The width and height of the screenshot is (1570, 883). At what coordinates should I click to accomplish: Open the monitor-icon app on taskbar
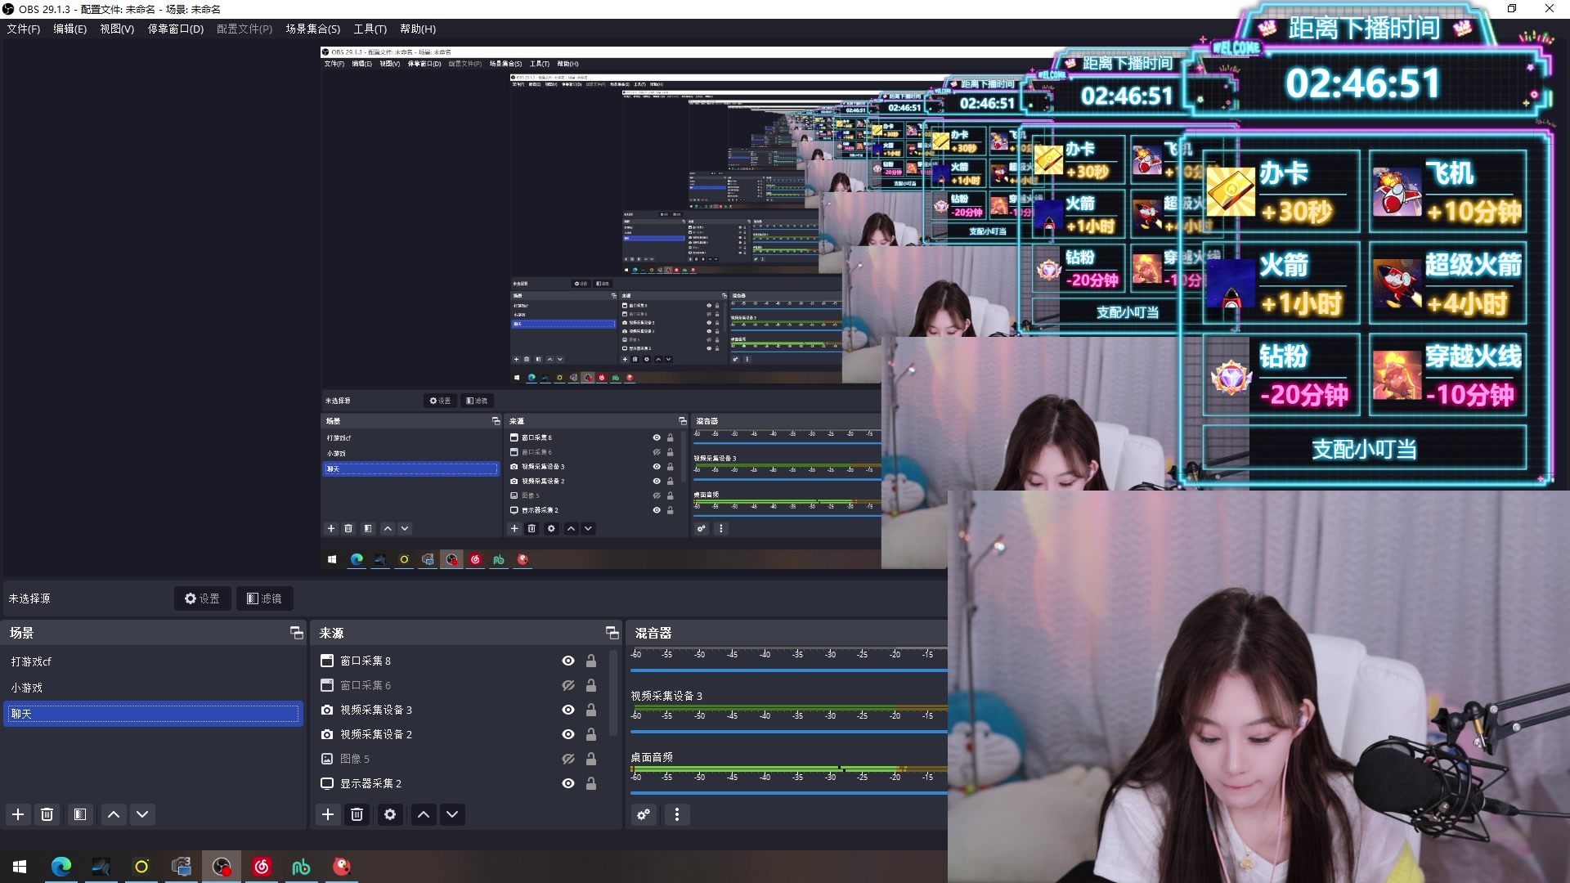[182, 867]
